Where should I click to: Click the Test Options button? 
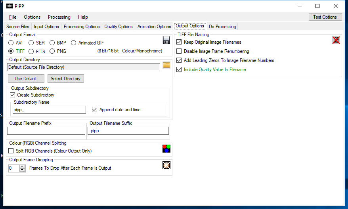point(325,17)
